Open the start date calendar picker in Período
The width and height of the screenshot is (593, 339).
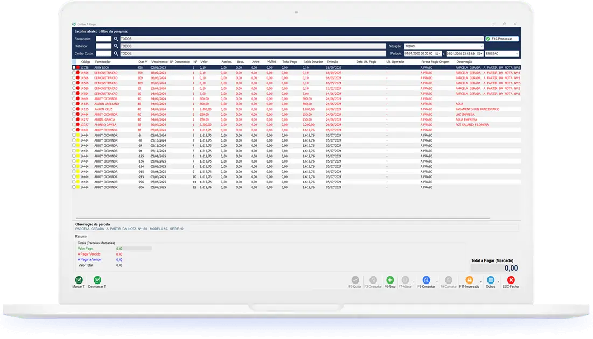(438, 54)
